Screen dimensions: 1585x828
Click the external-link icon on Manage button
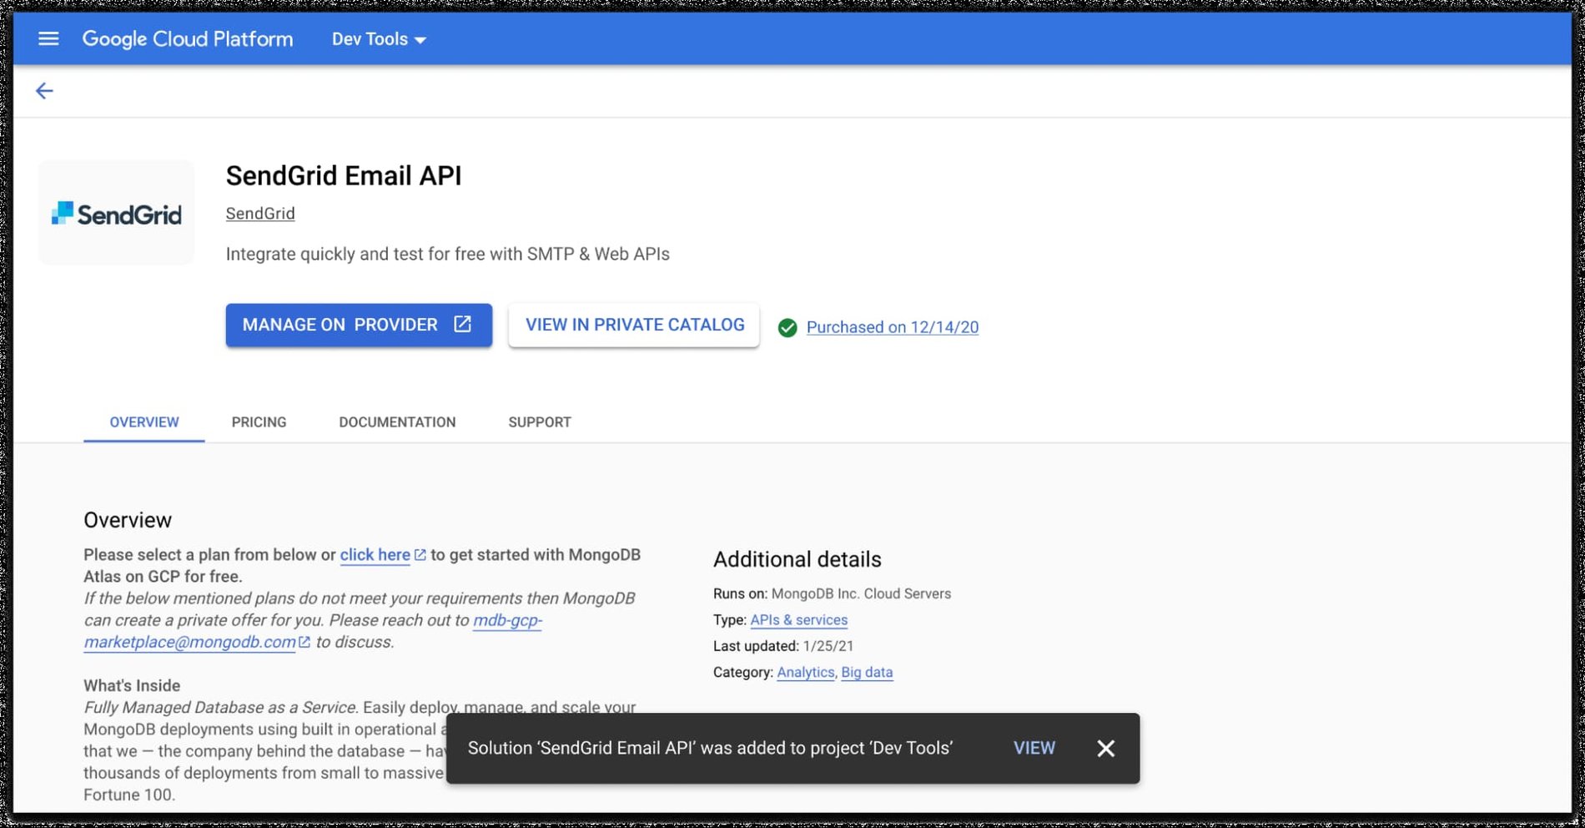[x=462, y=324]
